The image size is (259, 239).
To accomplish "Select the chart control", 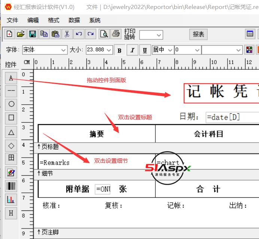I will pyautogui.click(x=11, y=199).
